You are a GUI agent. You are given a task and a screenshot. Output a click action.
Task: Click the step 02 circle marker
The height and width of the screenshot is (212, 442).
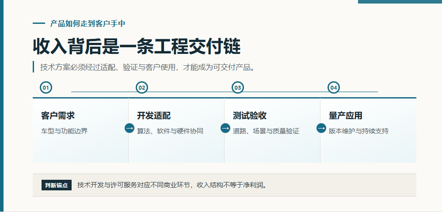point(142,87)
